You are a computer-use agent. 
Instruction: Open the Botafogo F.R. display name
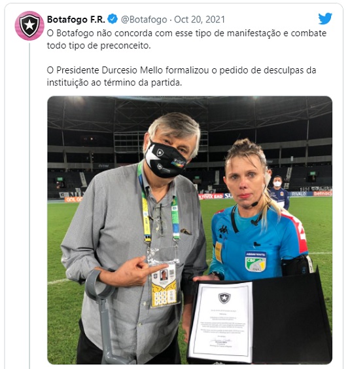coord(76,19)
